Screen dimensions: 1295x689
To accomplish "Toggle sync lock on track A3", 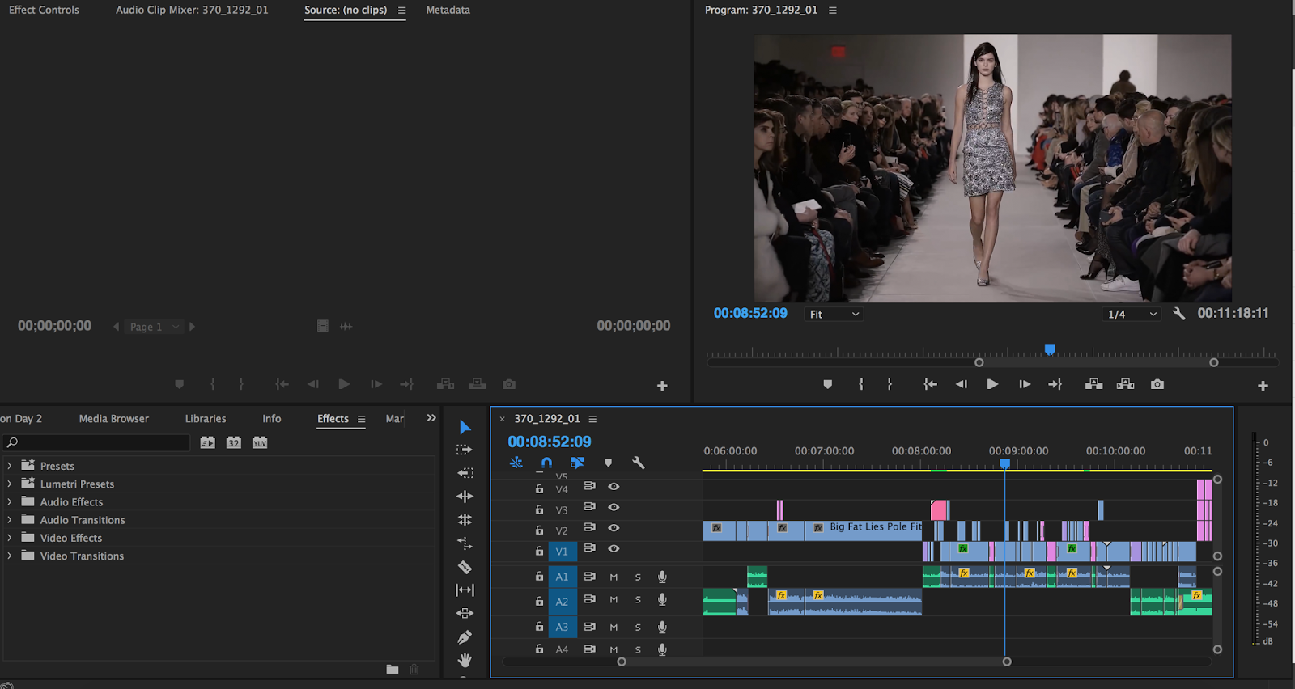I will point(589,627).
